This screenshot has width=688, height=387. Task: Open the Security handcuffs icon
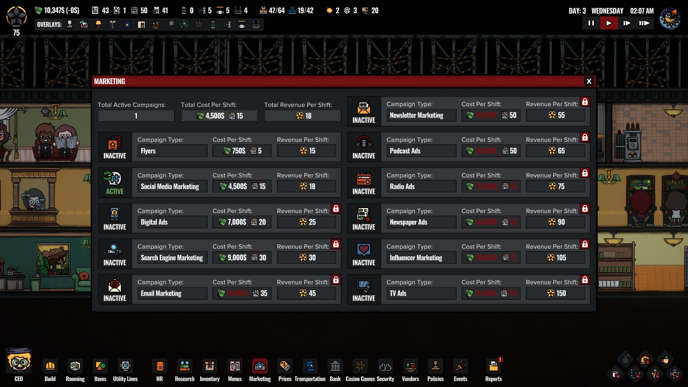(385, 366)
